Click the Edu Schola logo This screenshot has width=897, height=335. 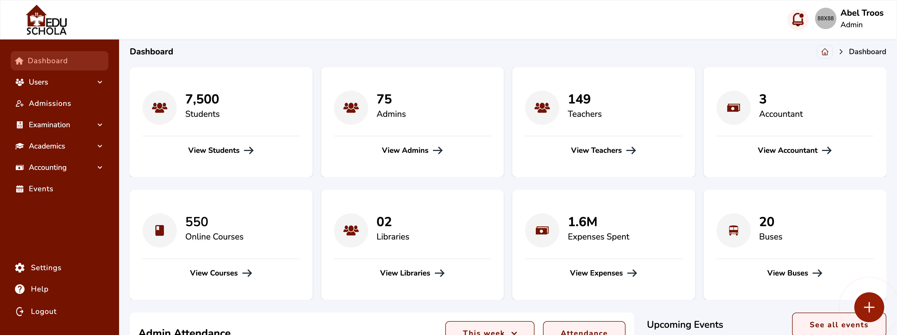pyautogui.click(x=46, y=20)
